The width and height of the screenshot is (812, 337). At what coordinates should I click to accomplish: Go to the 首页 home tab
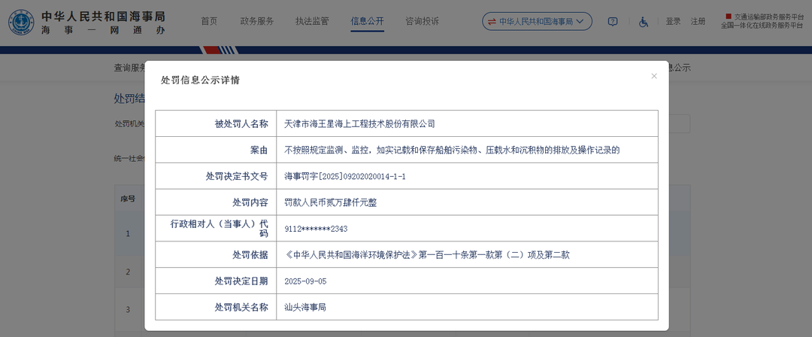click(209, 21)
